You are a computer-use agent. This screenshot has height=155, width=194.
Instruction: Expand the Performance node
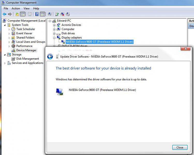(9, 46)
